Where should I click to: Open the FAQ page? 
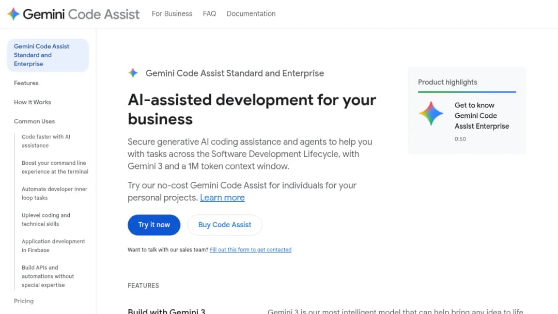tap(209, 13)
